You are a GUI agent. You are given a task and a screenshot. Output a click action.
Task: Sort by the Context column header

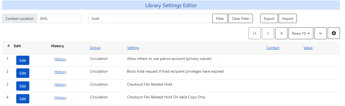[x=273, y=48]
